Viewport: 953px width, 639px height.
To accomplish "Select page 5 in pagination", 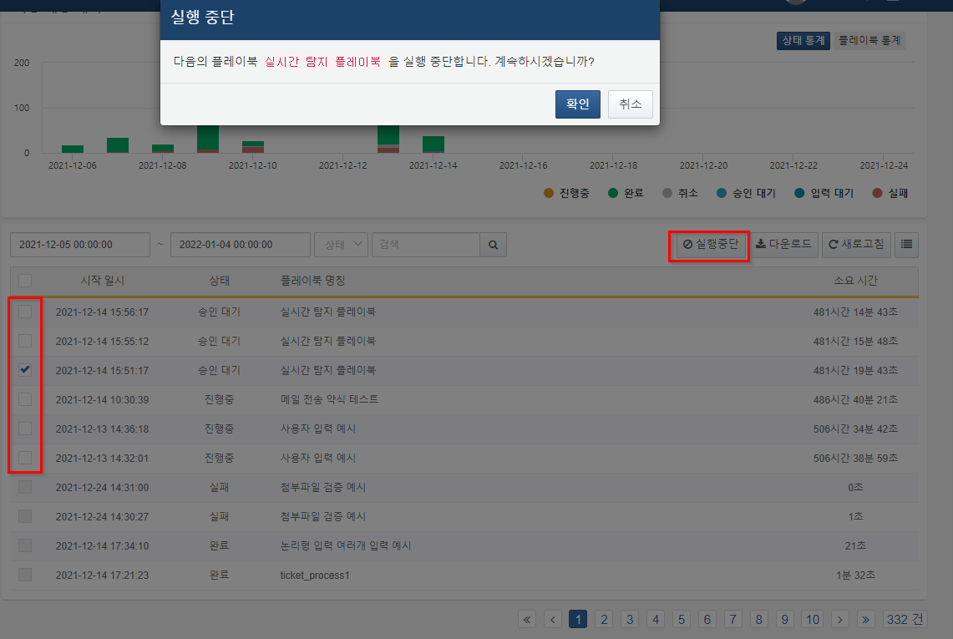I will point(682,619).
